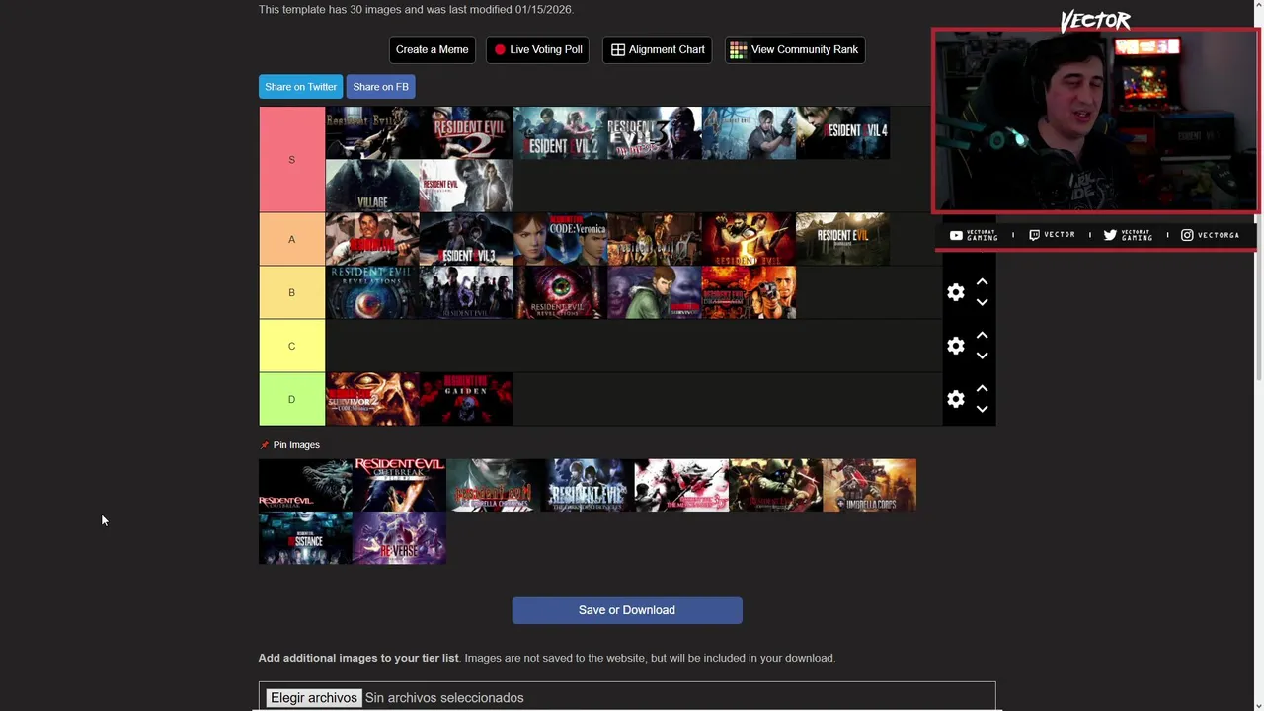Click the grid icon on Alignment Chart
Image resolution: width=1264 pixels, height=711 pixels.
pos(618,50)
